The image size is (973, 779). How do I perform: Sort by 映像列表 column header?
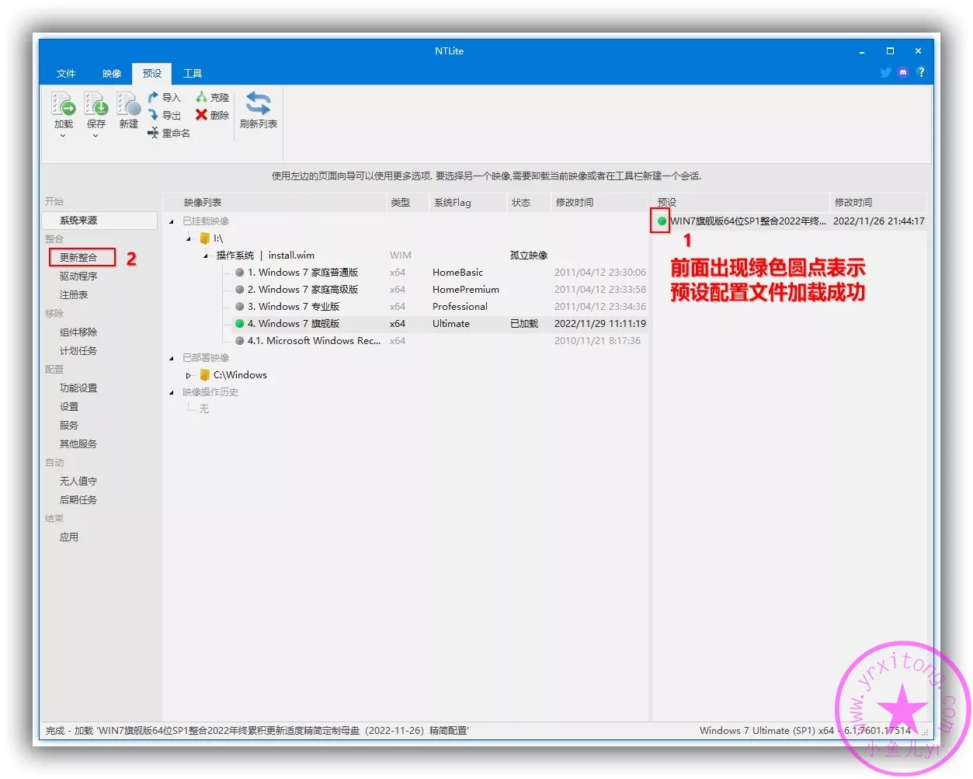(x=275, y=203)
